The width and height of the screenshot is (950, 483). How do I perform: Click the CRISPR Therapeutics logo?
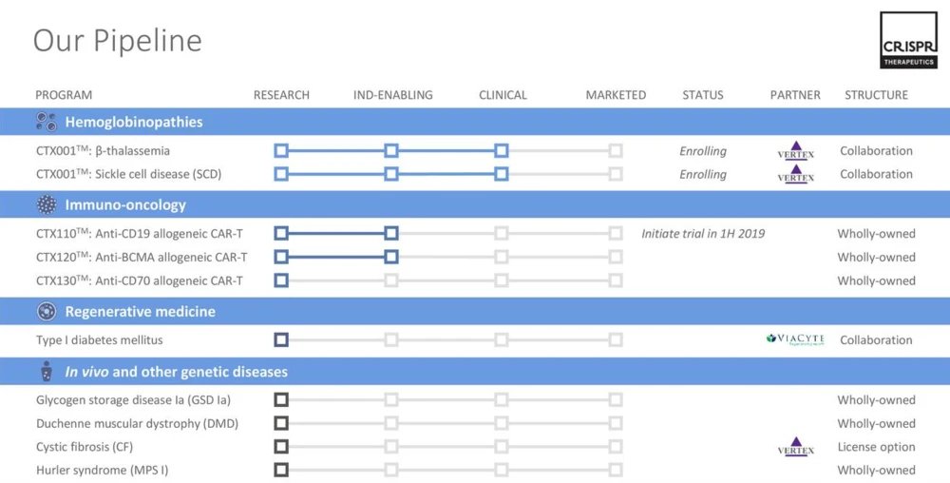908,40
